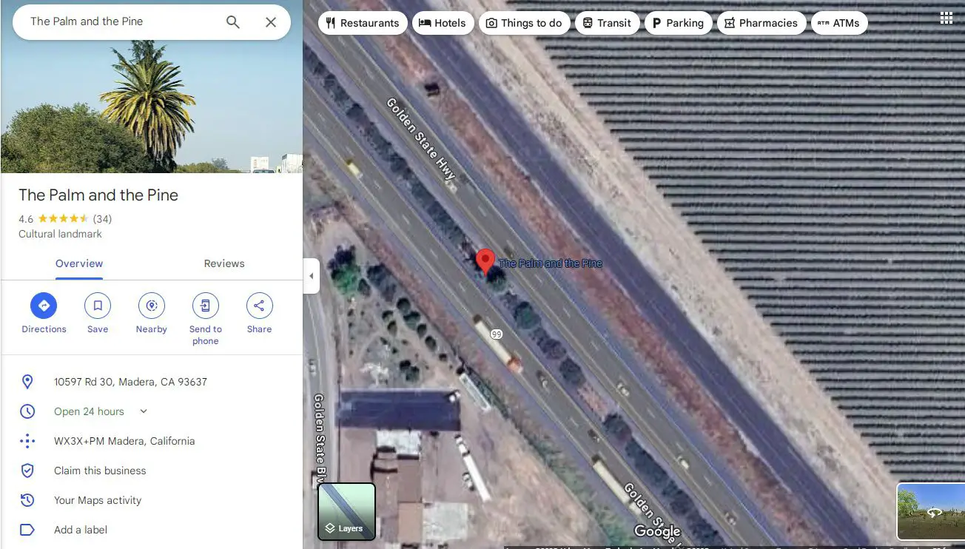Click the shield icon for Claim this business
Screen dimensions: 965x549
[x=27, y=471]
